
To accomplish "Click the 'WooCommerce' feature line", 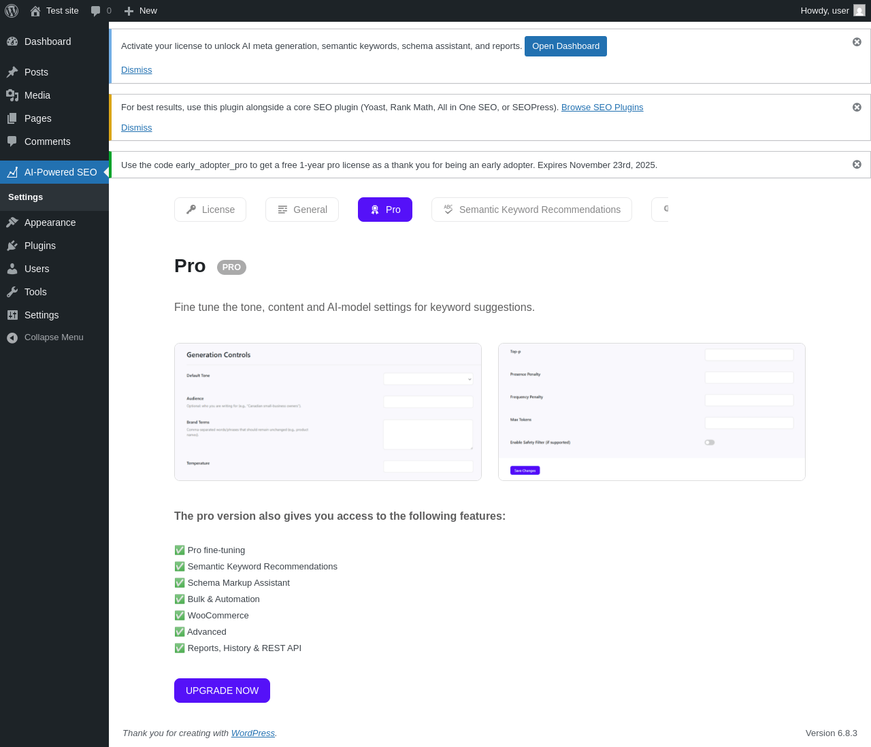I will pyautogui.click(x=212, y=616).
